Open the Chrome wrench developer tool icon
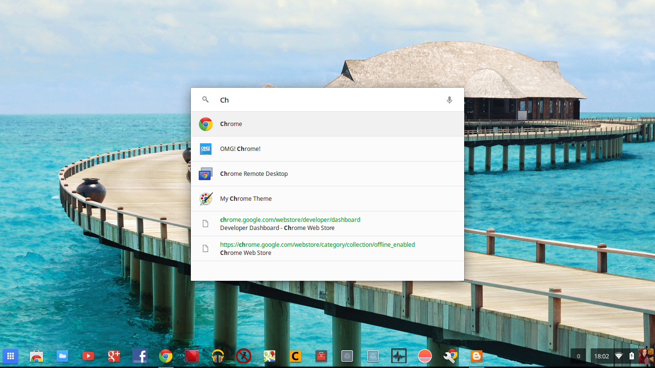Image resolution: width=655 pixels, height=368 pixels. point(451,356)
